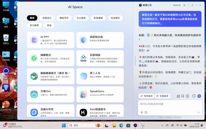Open Task View on the taskbar
The image size is (206, 129).
107,125
